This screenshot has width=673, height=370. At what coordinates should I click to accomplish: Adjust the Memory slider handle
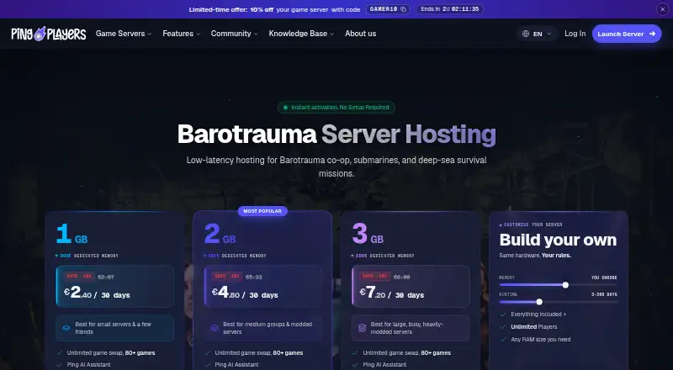(x=565, y=285)
